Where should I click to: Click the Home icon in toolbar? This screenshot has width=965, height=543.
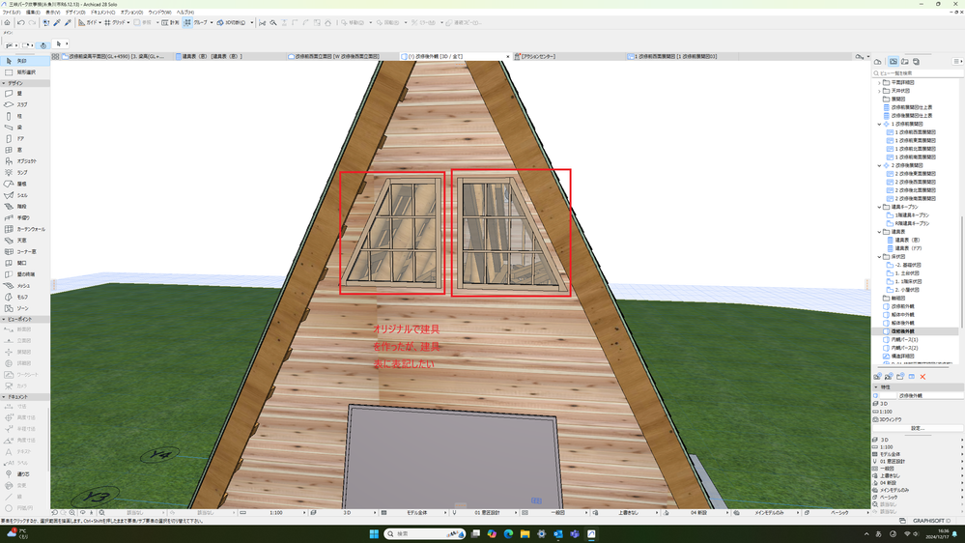point(7,23)
